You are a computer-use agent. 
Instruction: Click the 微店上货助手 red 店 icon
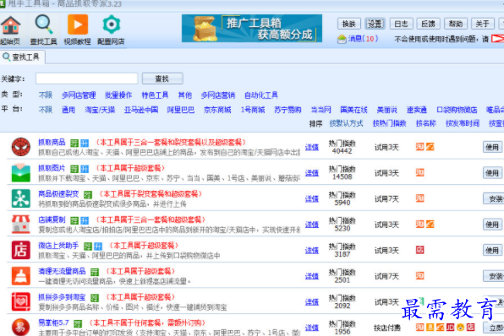pos(21,250)
